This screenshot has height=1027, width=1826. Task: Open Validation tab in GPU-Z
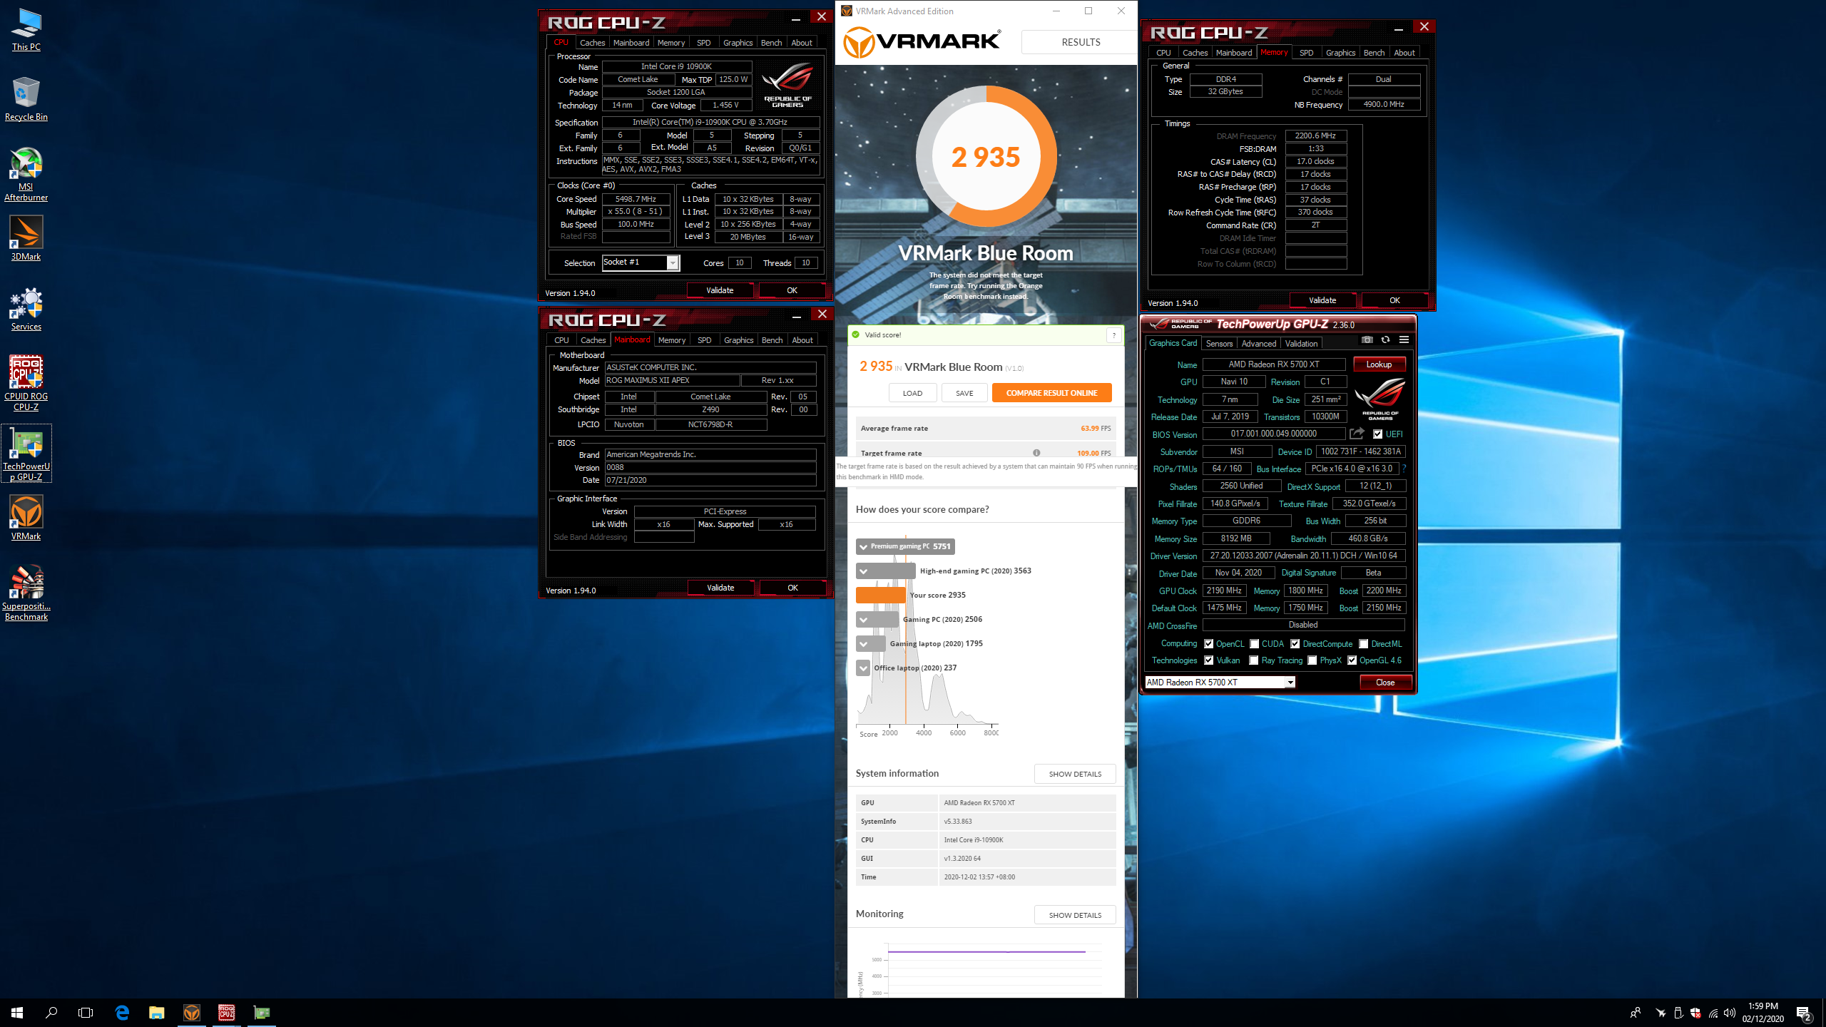point(1301,344)
